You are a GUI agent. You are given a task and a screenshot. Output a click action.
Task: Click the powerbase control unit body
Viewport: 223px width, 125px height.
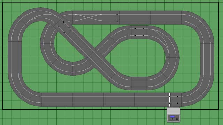[174, 115]
